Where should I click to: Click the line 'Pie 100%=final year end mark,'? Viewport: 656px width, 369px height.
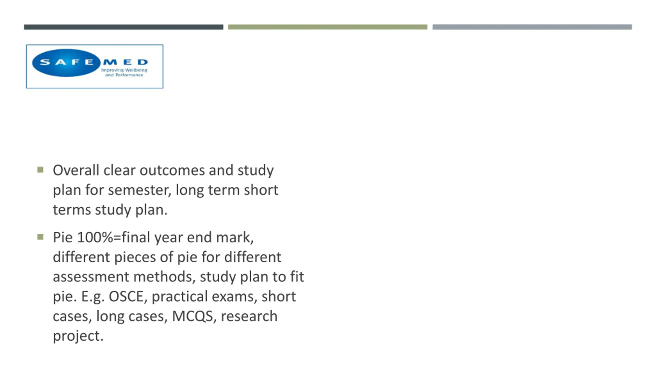point(153,238)
